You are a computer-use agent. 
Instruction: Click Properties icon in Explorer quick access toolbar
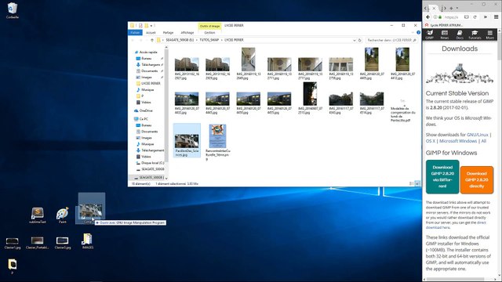point(140,26)
